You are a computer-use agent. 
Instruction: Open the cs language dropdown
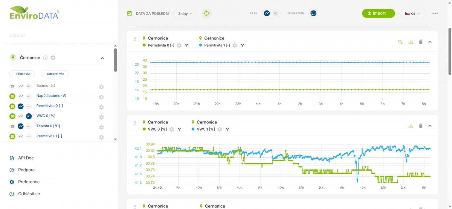click(412, 14)
